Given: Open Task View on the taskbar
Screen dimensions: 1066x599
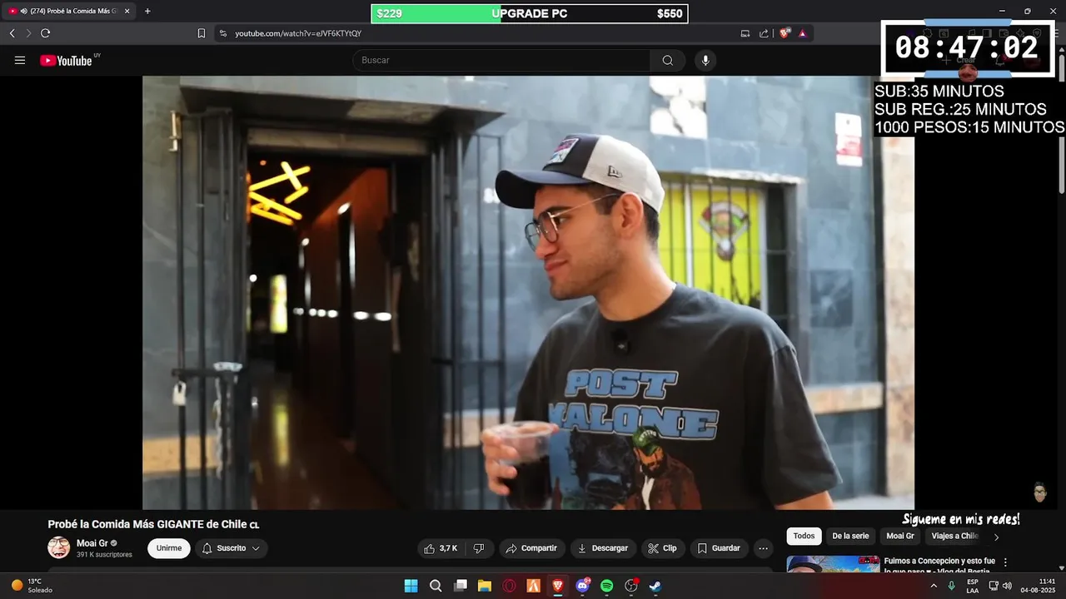Looking at the screenshot, I should click(x=461, y=586).
